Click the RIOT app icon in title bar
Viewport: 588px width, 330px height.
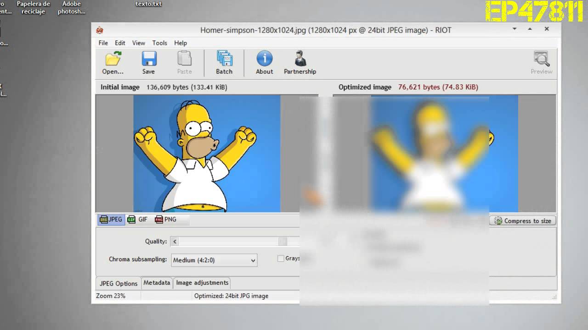(x=100, y=30)
